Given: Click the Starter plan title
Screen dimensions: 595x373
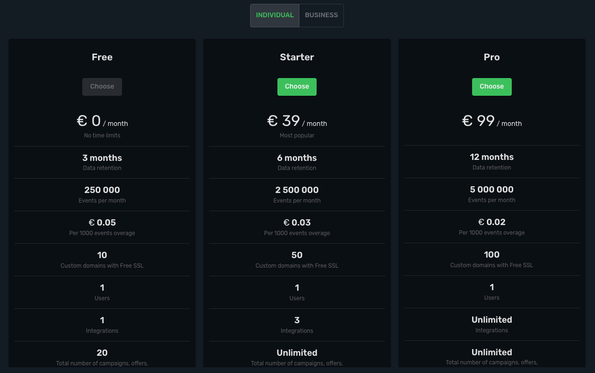Looking at the screenshot, I should pos(297,57).
